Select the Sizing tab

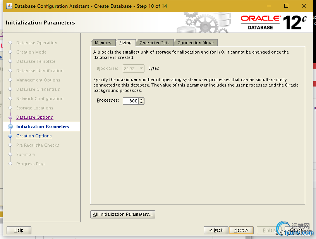pos(125,43)
